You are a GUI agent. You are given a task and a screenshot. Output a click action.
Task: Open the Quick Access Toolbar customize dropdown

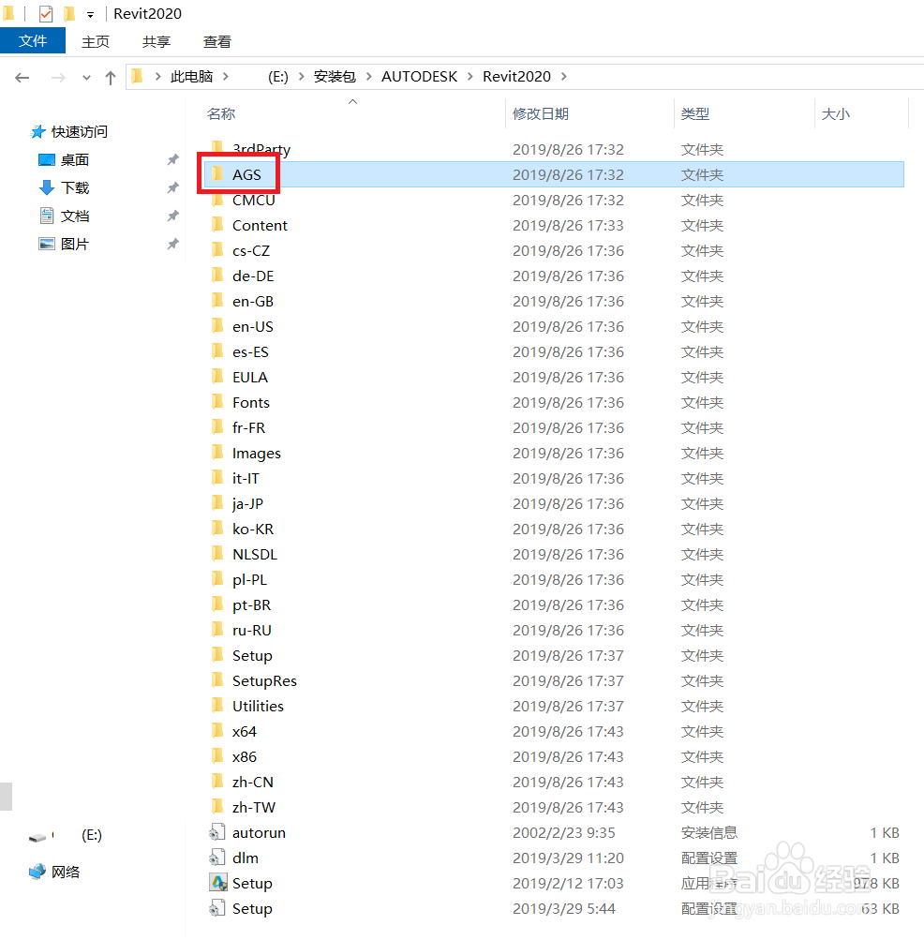[x=90, y=14]
